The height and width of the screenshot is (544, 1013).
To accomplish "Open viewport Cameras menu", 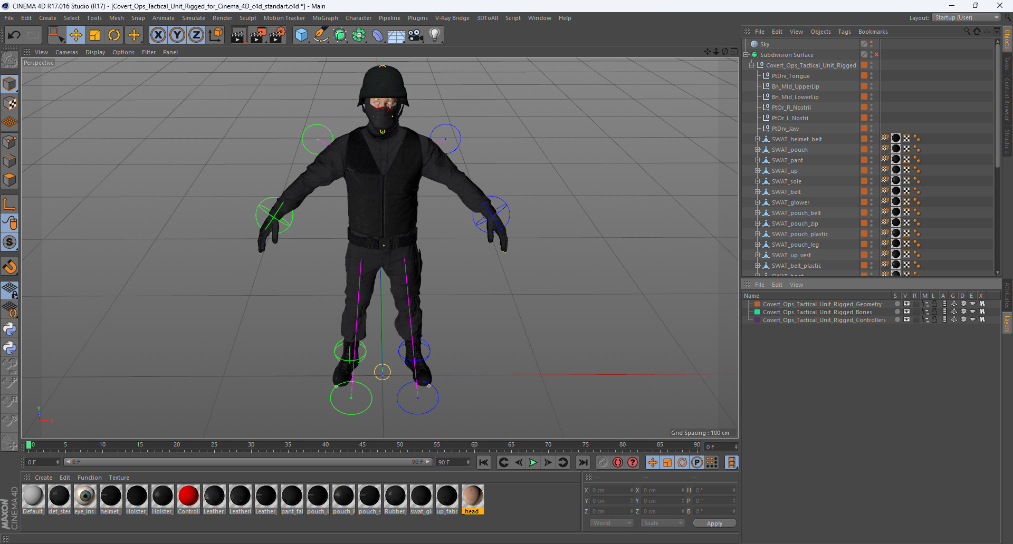I will coord(66,52).
